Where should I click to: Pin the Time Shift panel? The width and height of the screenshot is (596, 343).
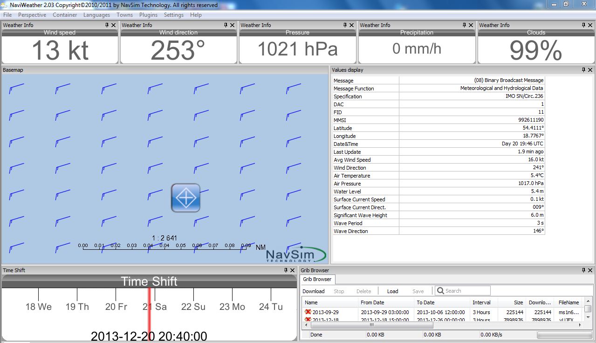tap(286, 270)
